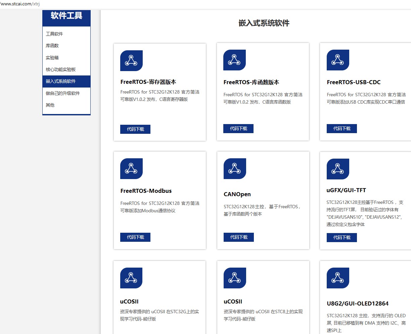411x334 pixels.
Task: Click the icon of the STC8 uCOSII card
Action: (x=235, y=278)
